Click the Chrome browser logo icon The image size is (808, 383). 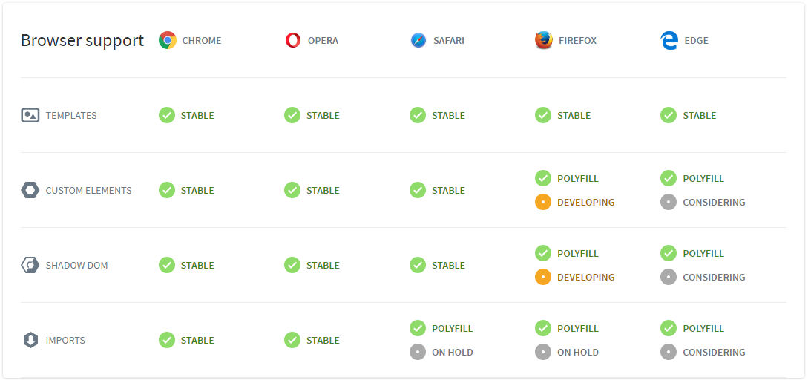click(x=168, y=40)
